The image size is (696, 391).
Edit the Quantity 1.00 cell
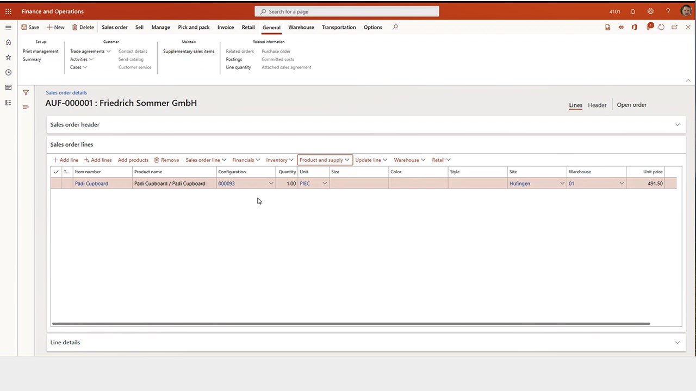tap(287, 184)
